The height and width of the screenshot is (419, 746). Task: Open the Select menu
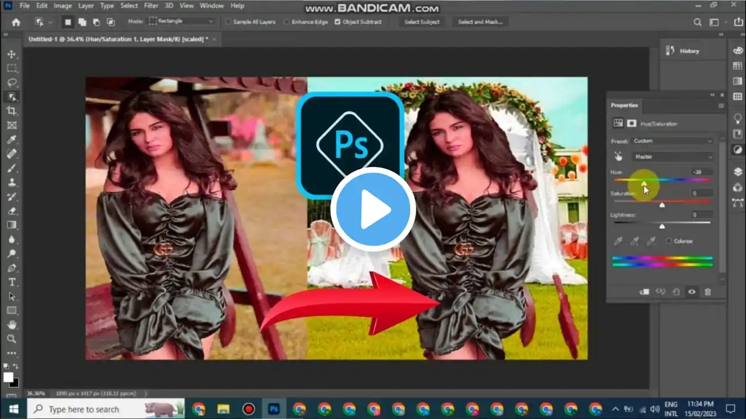(129, 6)
